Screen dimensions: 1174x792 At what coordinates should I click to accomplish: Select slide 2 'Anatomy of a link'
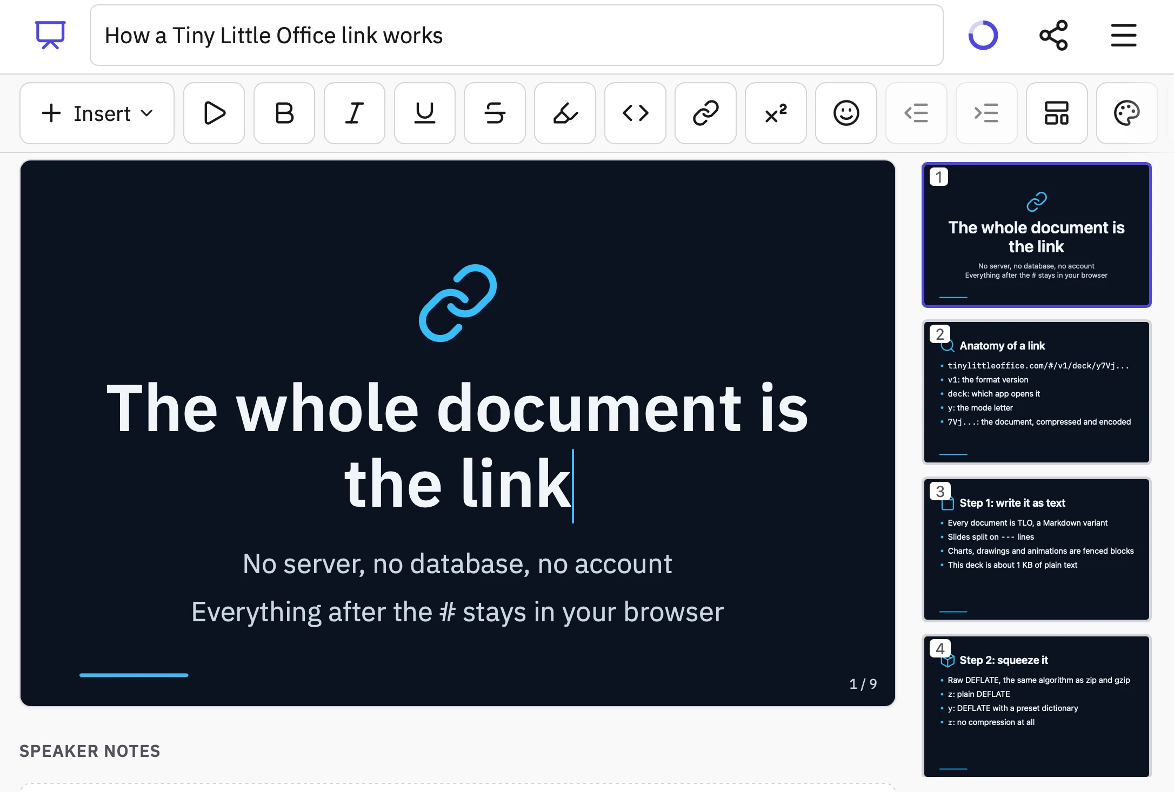click(1036, 392)
